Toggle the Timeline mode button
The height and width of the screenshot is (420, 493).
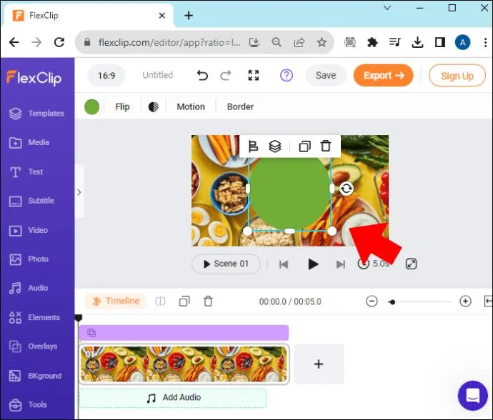point(115,301)
